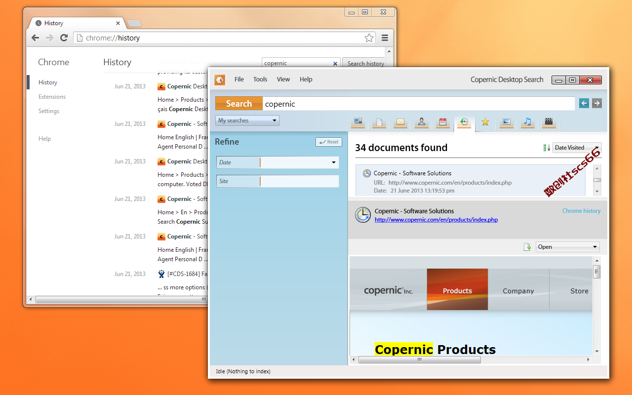
Task: Toggle the sort order icon beside Date Visited
Action: 547,148
